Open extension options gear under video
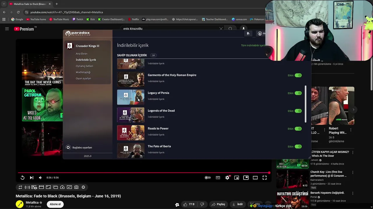The width and height of the screenshot is (373, 209). 83,187
